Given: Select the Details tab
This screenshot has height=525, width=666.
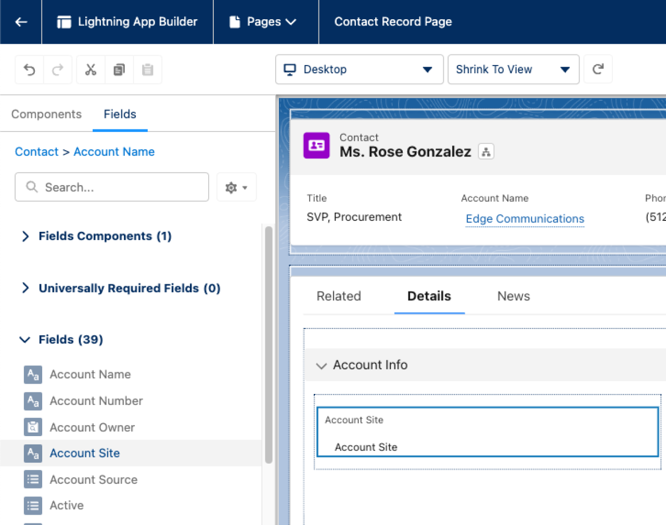Looking at the screenshot, I should pyautogui.click(x=429, y=296).
